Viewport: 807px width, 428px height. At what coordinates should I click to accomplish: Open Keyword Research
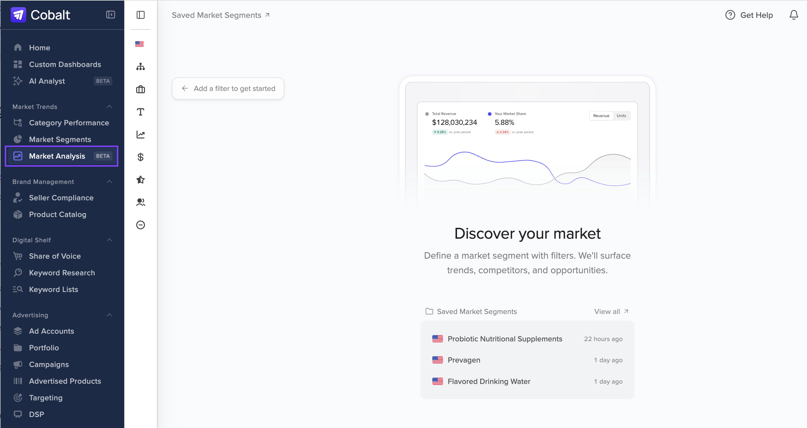(62, 272)
